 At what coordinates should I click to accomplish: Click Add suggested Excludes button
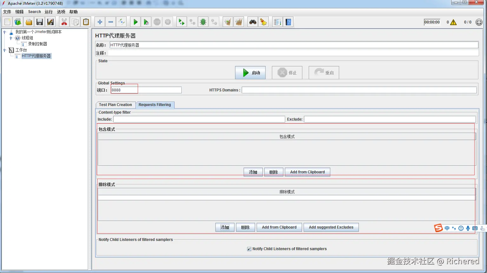point(331,227)
